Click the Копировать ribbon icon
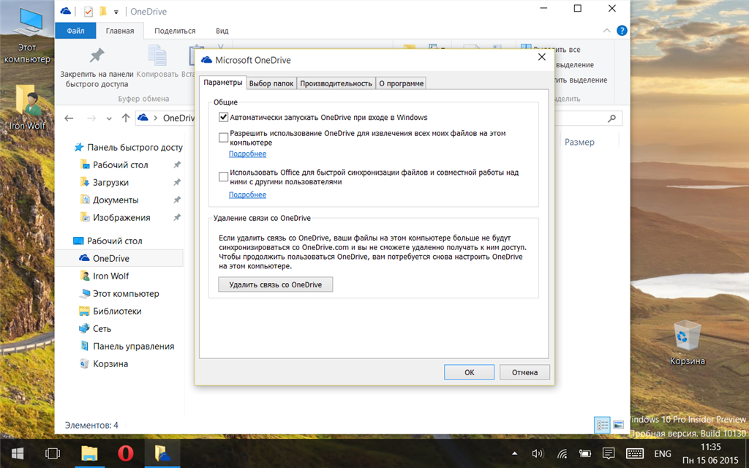The height and width of the screenshot is (468, 749). tap(157, 56)
